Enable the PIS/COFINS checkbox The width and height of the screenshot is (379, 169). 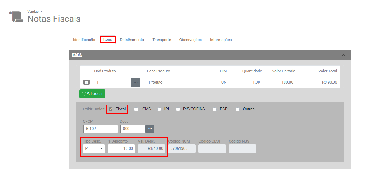[178, 109]
